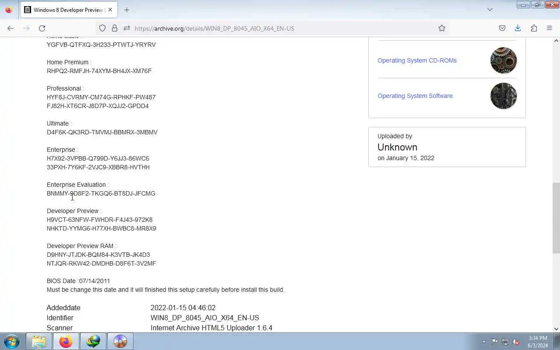This screenshot has height=350, width=560.
Task: Open the Internet Download Manager taskbar icon
Action: point(93,341)
